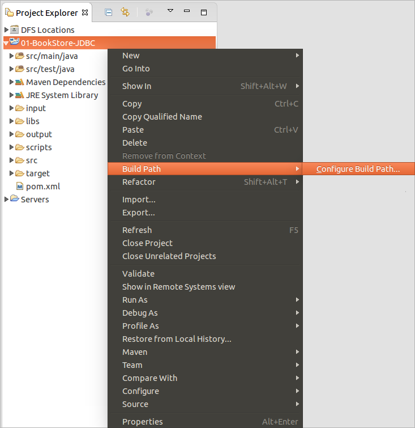Open the Run As submenu
This screenshot has width=415, height=428.
coord(206,300)
